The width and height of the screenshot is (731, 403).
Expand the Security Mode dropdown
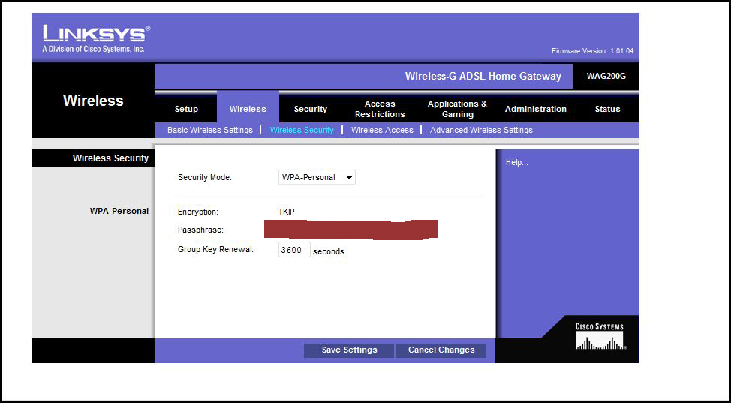[x=317, y=177]
